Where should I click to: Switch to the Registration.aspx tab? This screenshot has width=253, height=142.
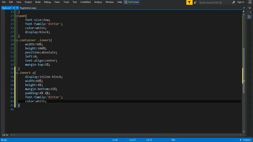pyautogui.click(x=28, y=8)
